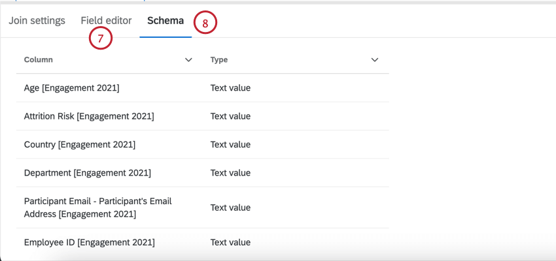This screenshot has height=261, width=556.
Task: Click the Employee ID [Engagement 2021] row
Action: click(x=90, y=242)
